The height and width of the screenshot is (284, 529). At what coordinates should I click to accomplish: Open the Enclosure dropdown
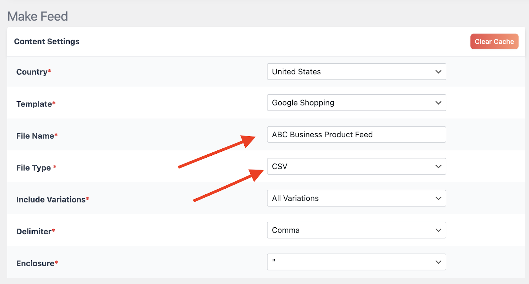356,262
